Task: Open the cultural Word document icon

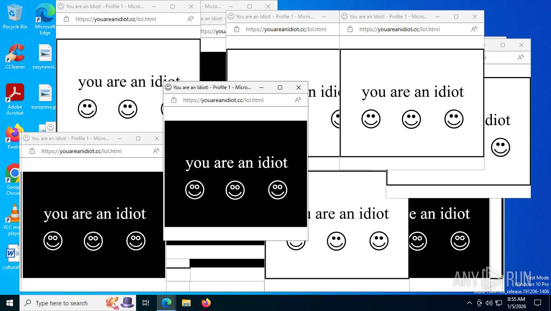Action: click(x=12, y=257)
